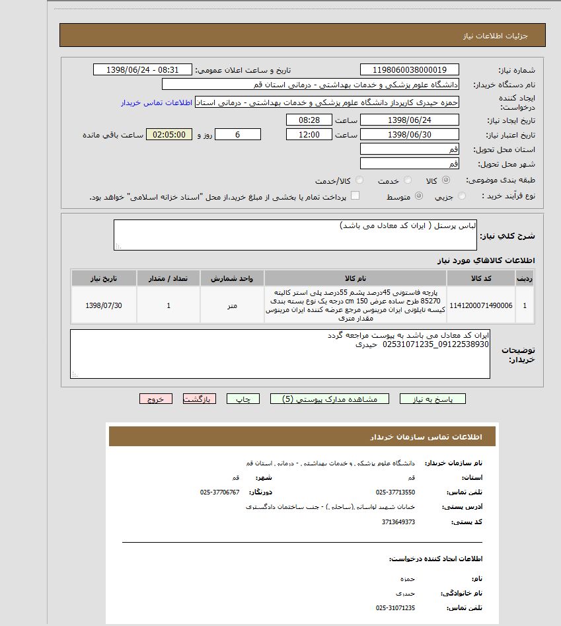Select item code 1141200071490006 table cell
561x626 pixels.
coord(480,305)
